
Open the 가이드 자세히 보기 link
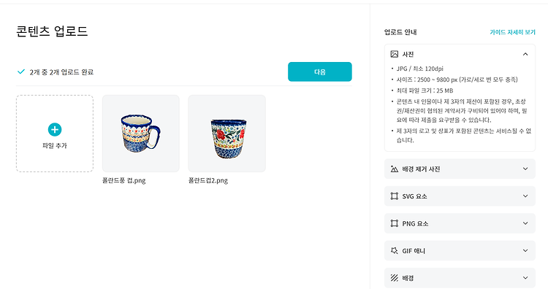(x=512, y=32)
